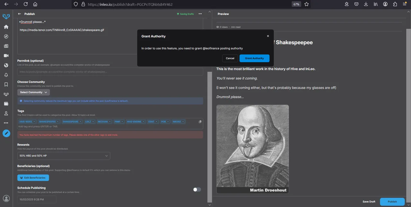The image size is (411, 207).
Task: Open the profile person sidebar icon
Action: coord(6,113)
